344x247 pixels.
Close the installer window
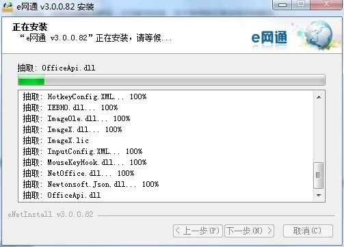click(x=326, y=5)
